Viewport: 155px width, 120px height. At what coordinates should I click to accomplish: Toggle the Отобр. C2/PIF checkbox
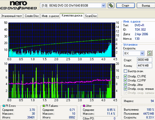(x=125, y=81)
